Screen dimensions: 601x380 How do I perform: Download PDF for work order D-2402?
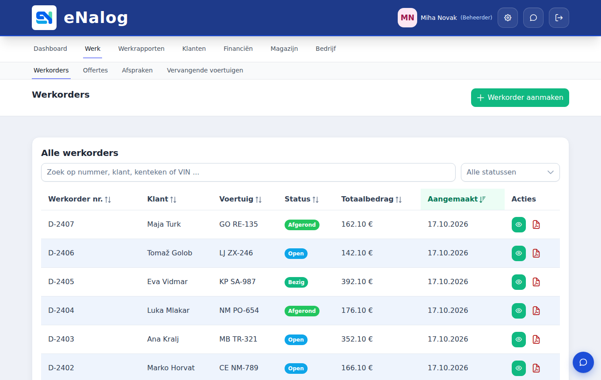click(x=536, y=368)
